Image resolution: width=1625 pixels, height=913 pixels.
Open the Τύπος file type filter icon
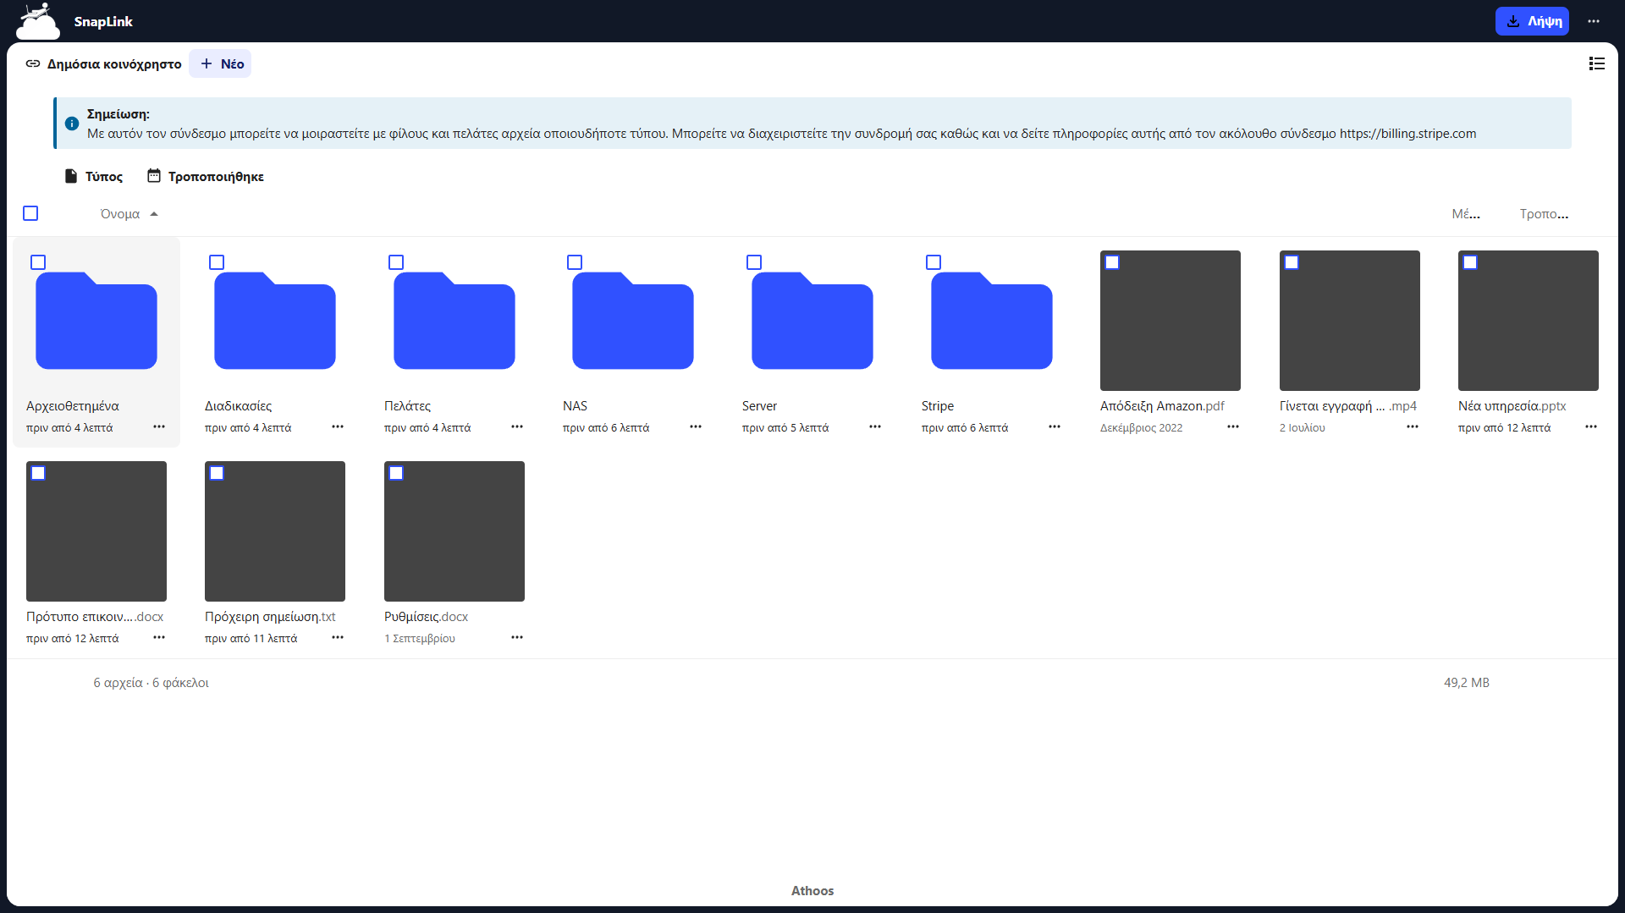pos(71,175)
